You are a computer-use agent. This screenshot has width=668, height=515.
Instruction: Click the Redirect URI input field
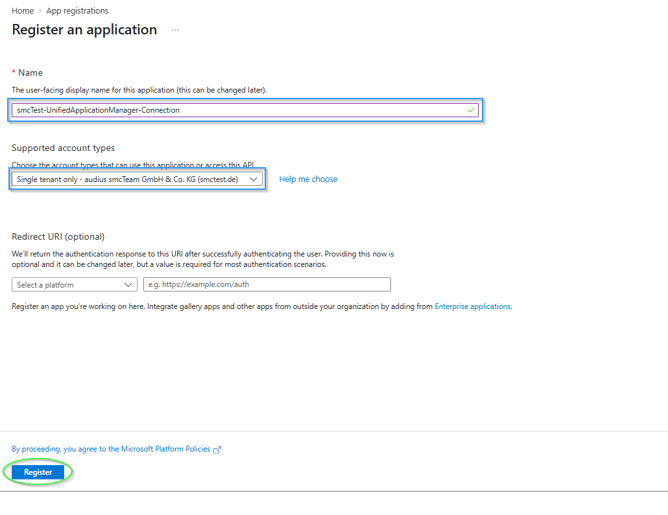pyautogui.click(x=267, y=284)
